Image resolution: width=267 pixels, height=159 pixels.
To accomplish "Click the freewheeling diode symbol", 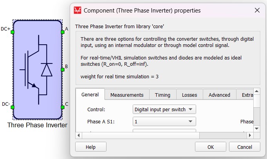I will pos(47,69).
